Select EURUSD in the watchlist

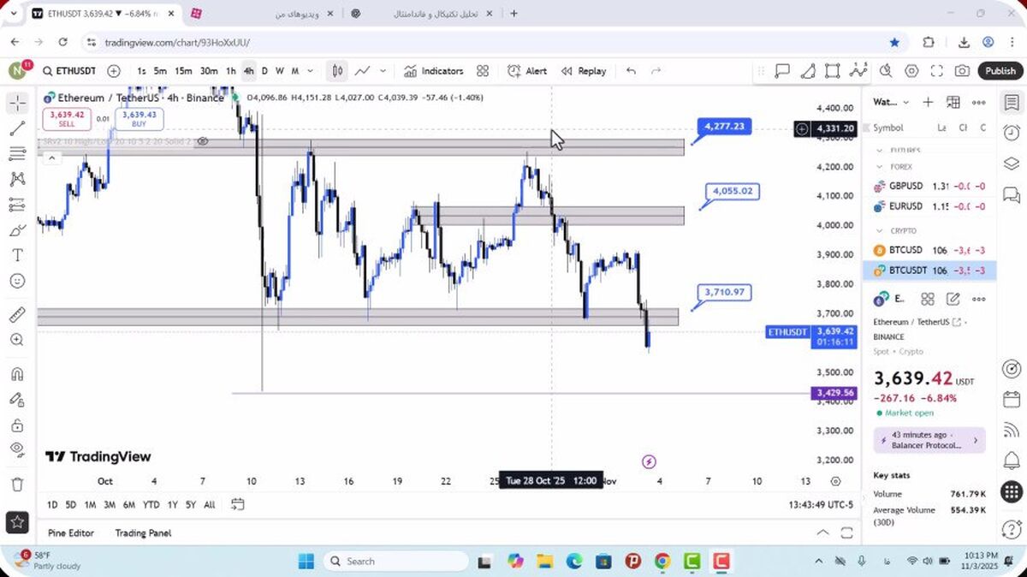coord(929,206)
